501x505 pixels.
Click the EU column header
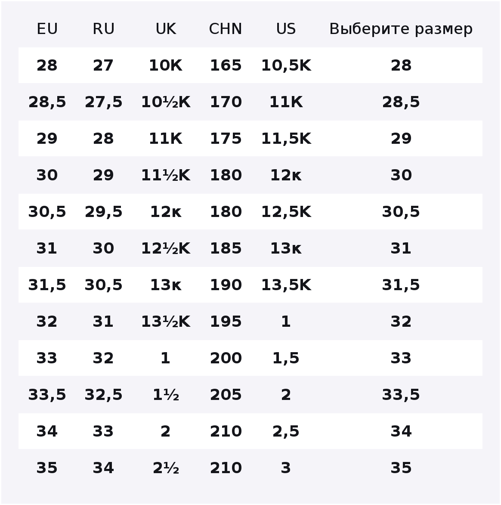point(47,29)
